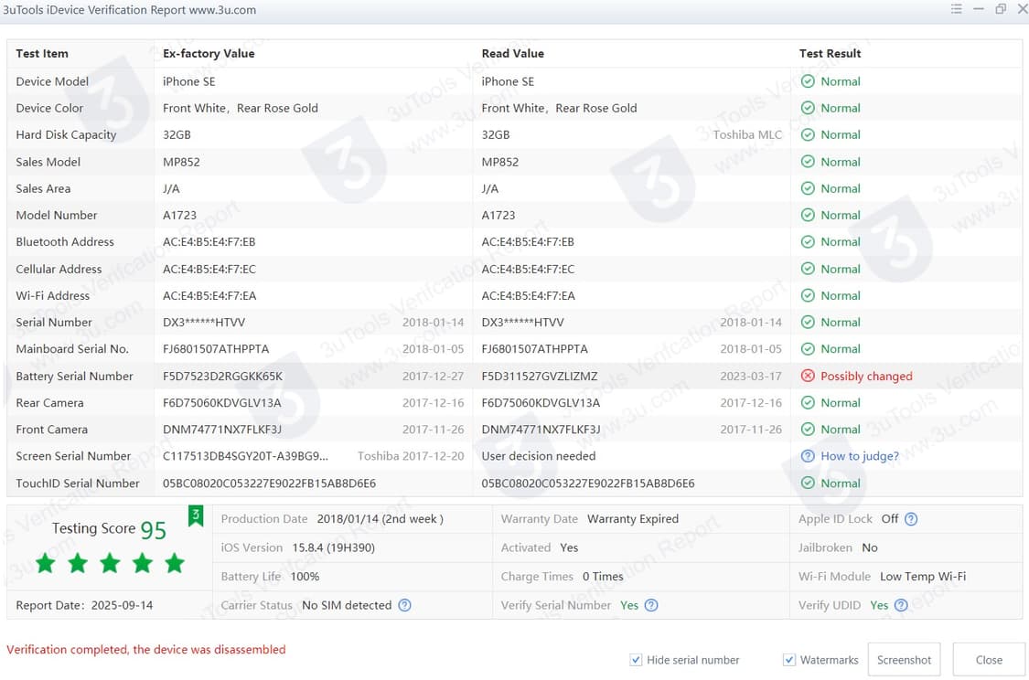Click the Possibly changed result text
Image resolution: width=1029 pixels, height=680 pixels.
tap(866, 377)
